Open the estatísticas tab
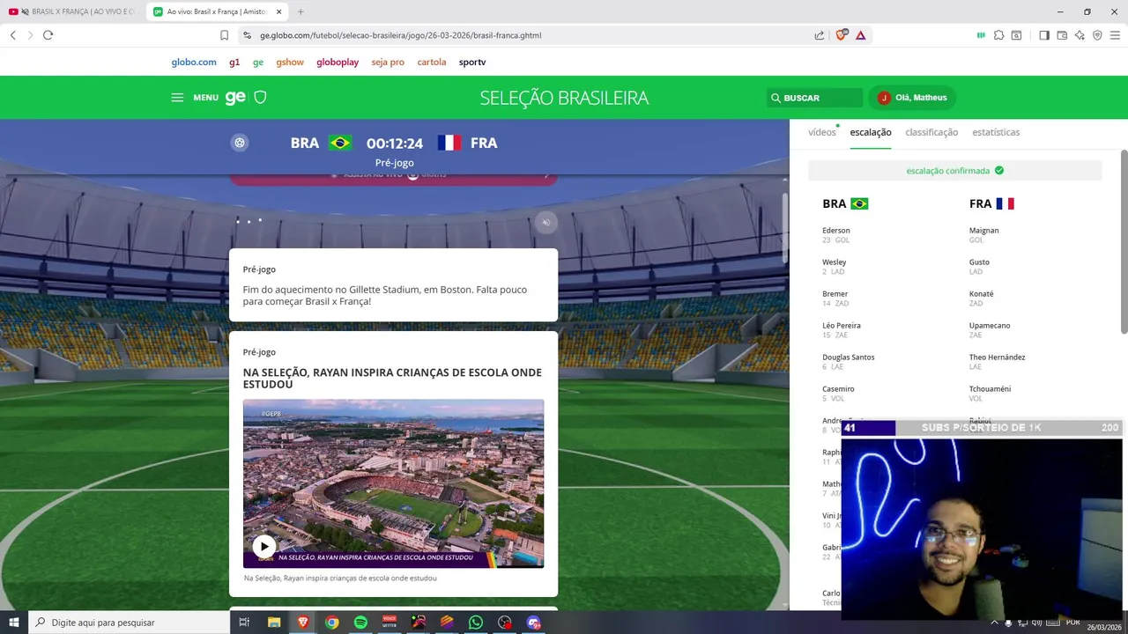The image size is (1128, 634). click(996, 132)
